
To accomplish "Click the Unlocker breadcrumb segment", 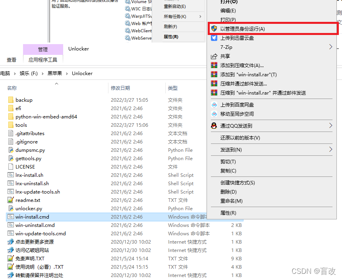I will pos(82,74).
